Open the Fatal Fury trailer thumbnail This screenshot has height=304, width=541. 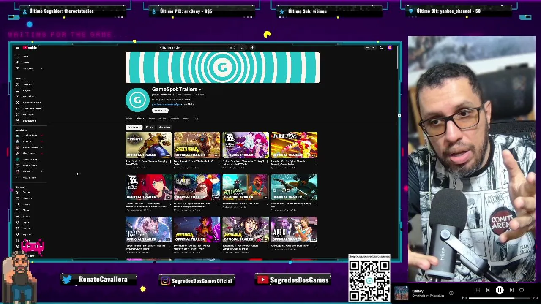(x=197, y=187)
